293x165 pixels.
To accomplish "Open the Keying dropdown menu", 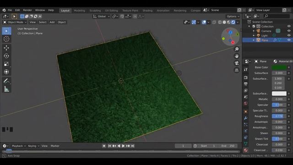I will pyautogui.click(x=33, y=146).
